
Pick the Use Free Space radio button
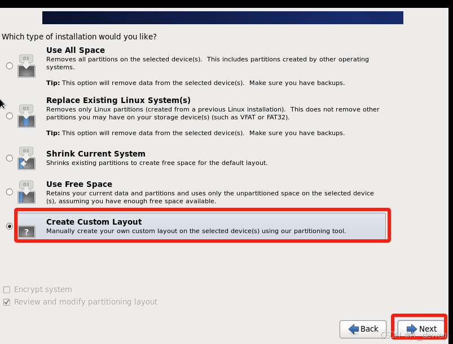coord(10,192)
